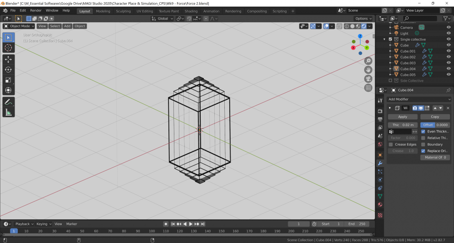Expand the Global transform orientation dropdown

tap(162, 19)
